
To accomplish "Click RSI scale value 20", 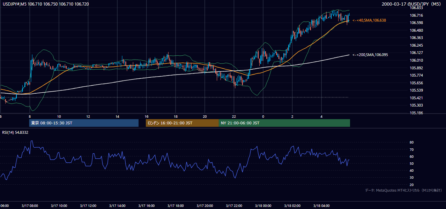I will [x=412, y=185].
